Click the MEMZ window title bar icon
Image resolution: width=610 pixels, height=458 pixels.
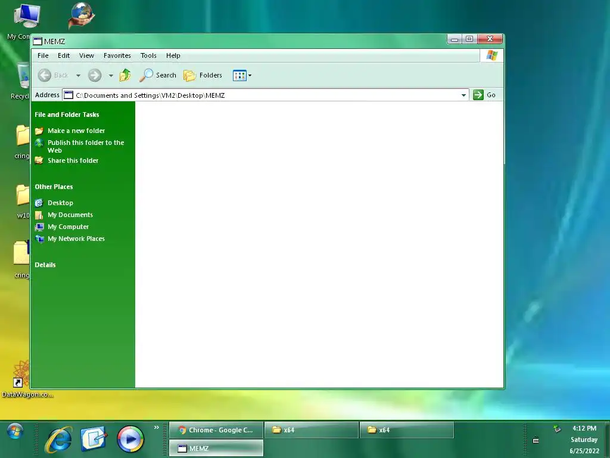(38, 41)
